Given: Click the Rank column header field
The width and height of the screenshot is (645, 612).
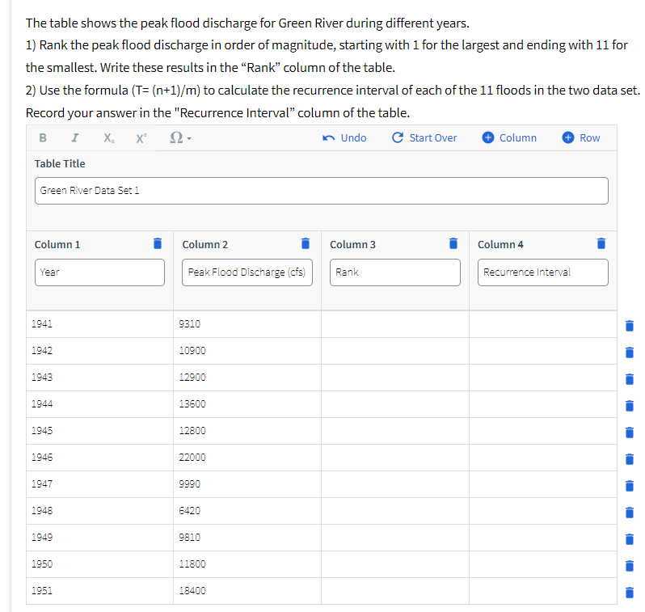Looking at the screenshot, I should click(395, 272).
